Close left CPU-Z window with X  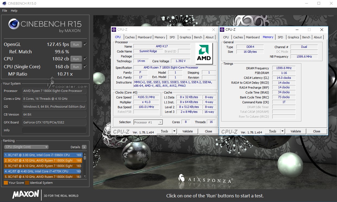(x=214, y=30)
